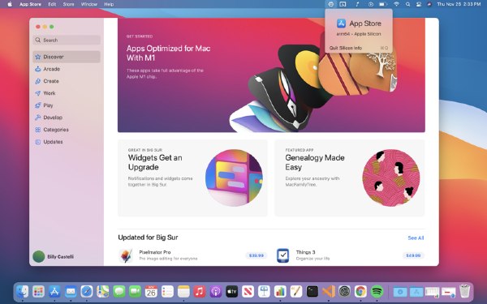Open the Apple menu
The width and height of the screenshot is (487, 304).
10,4
